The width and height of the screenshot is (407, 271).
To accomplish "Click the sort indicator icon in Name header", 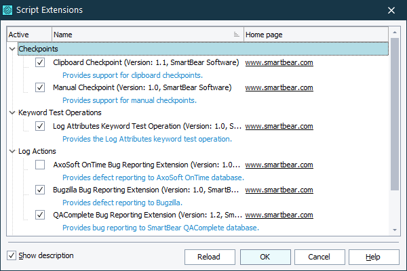I will (x=236, y=35).
